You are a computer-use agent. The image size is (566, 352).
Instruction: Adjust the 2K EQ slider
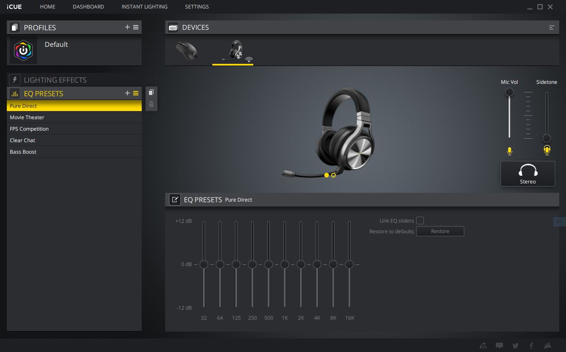300,264
